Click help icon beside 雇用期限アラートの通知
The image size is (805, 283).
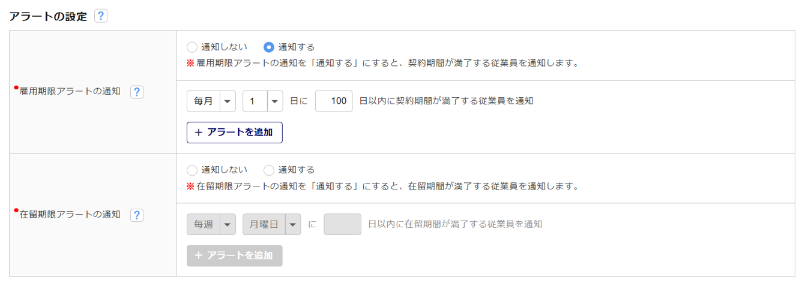tap(137, 92)
